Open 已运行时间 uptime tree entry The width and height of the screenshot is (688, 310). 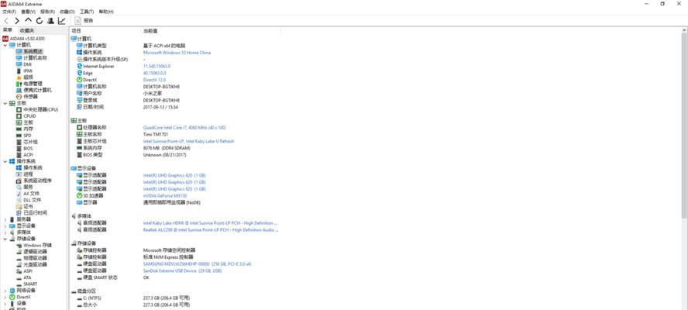[x=35, y=212]
